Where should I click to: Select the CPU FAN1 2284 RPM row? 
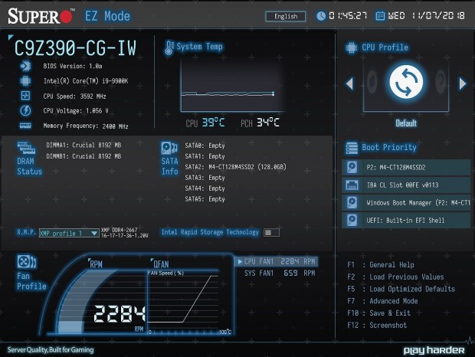[276, 261]
